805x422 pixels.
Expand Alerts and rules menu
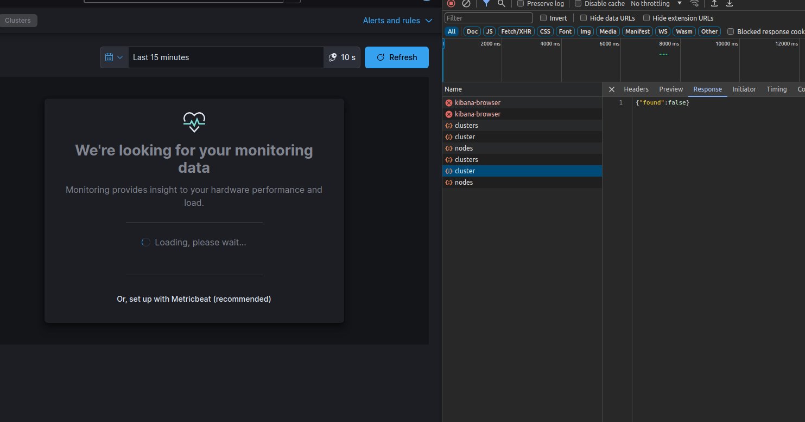398,21
